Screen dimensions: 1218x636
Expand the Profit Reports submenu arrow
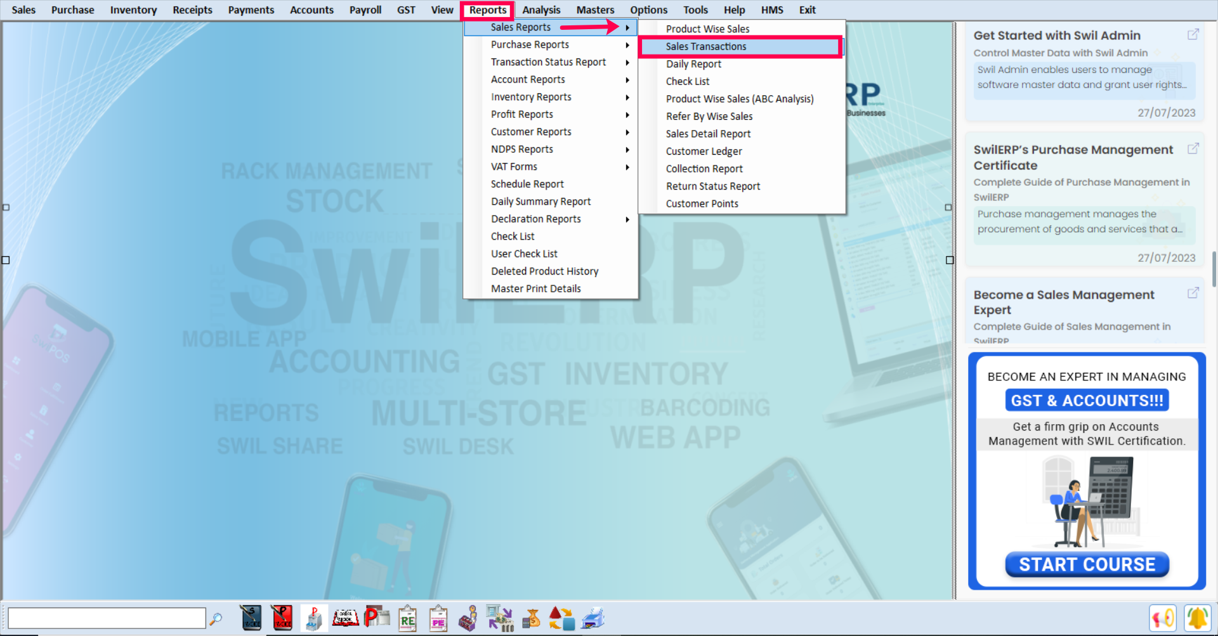click(627, 115)
